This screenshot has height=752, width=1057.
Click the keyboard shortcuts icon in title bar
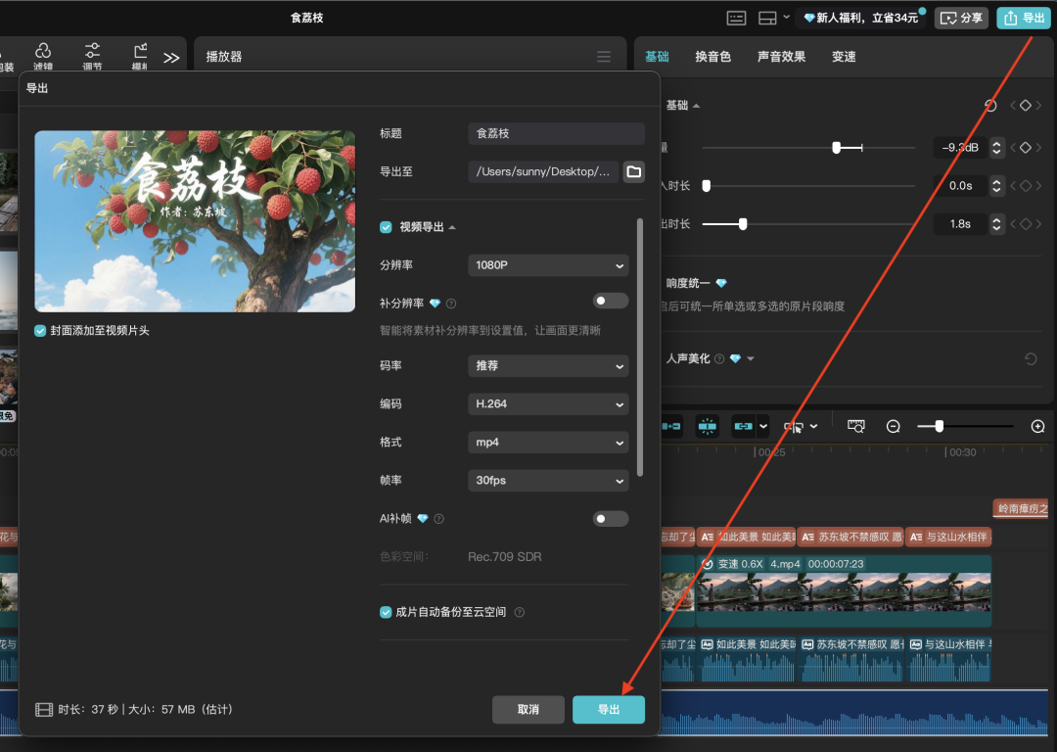pos(736,18)
